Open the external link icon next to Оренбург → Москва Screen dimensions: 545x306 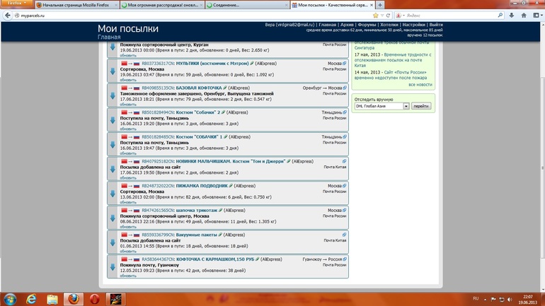coord(345,88)
